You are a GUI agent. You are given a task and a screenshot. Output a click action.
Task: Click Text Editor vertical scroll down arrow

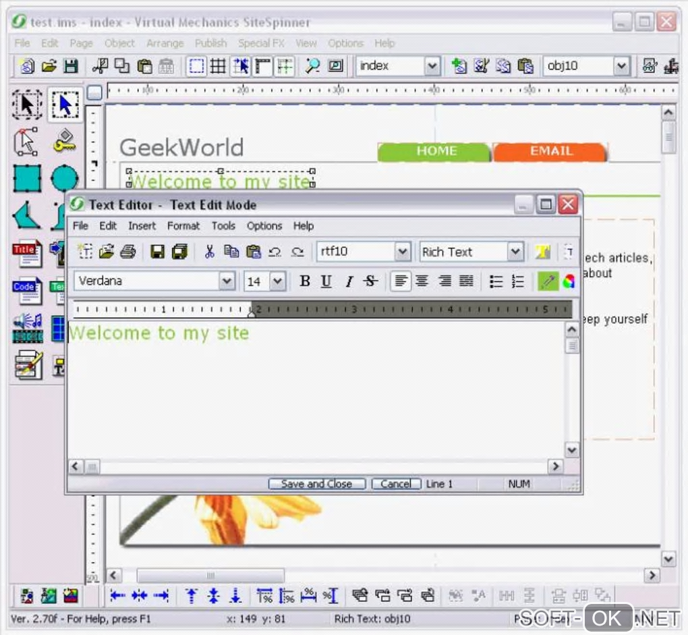[x=571, y=450]
